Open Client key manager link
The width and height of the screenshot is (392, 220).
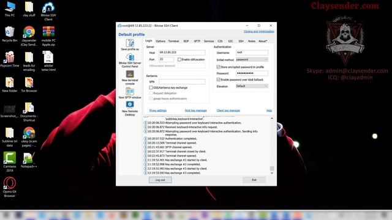(x=228, y=111)
